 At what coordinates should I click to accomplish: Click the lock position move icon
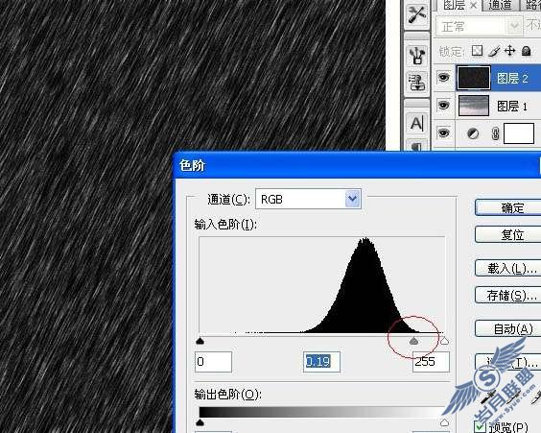click(510, 51)
